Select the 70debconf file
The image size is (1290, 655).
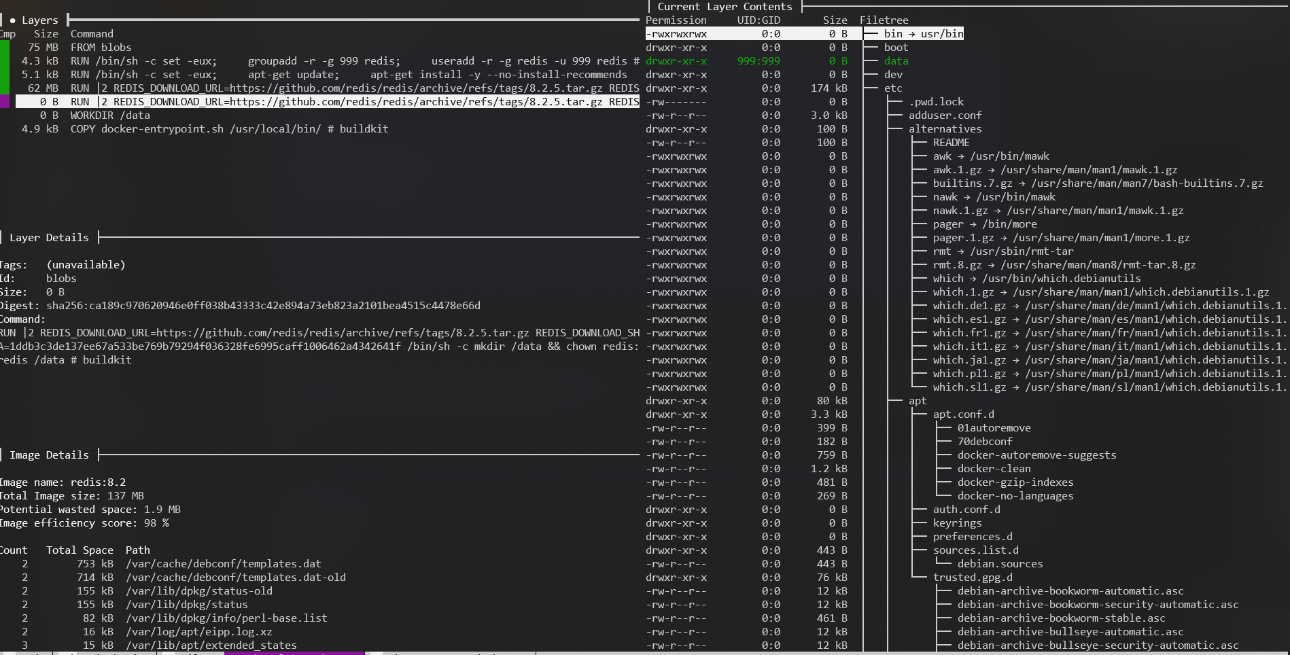tap(985, 442)
